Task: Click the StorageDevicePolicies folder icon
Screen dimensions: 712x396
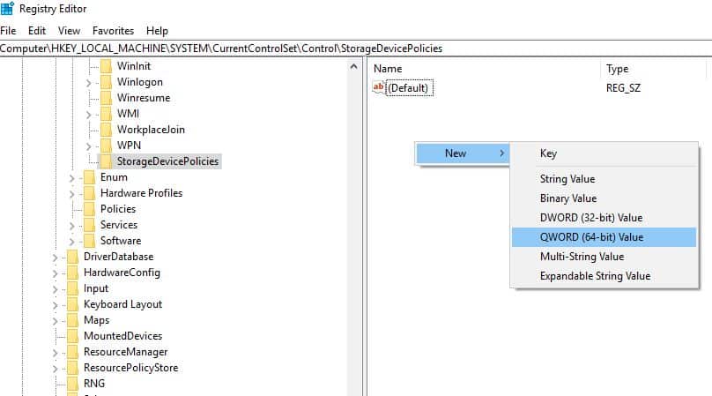Action: pos(106,161)
